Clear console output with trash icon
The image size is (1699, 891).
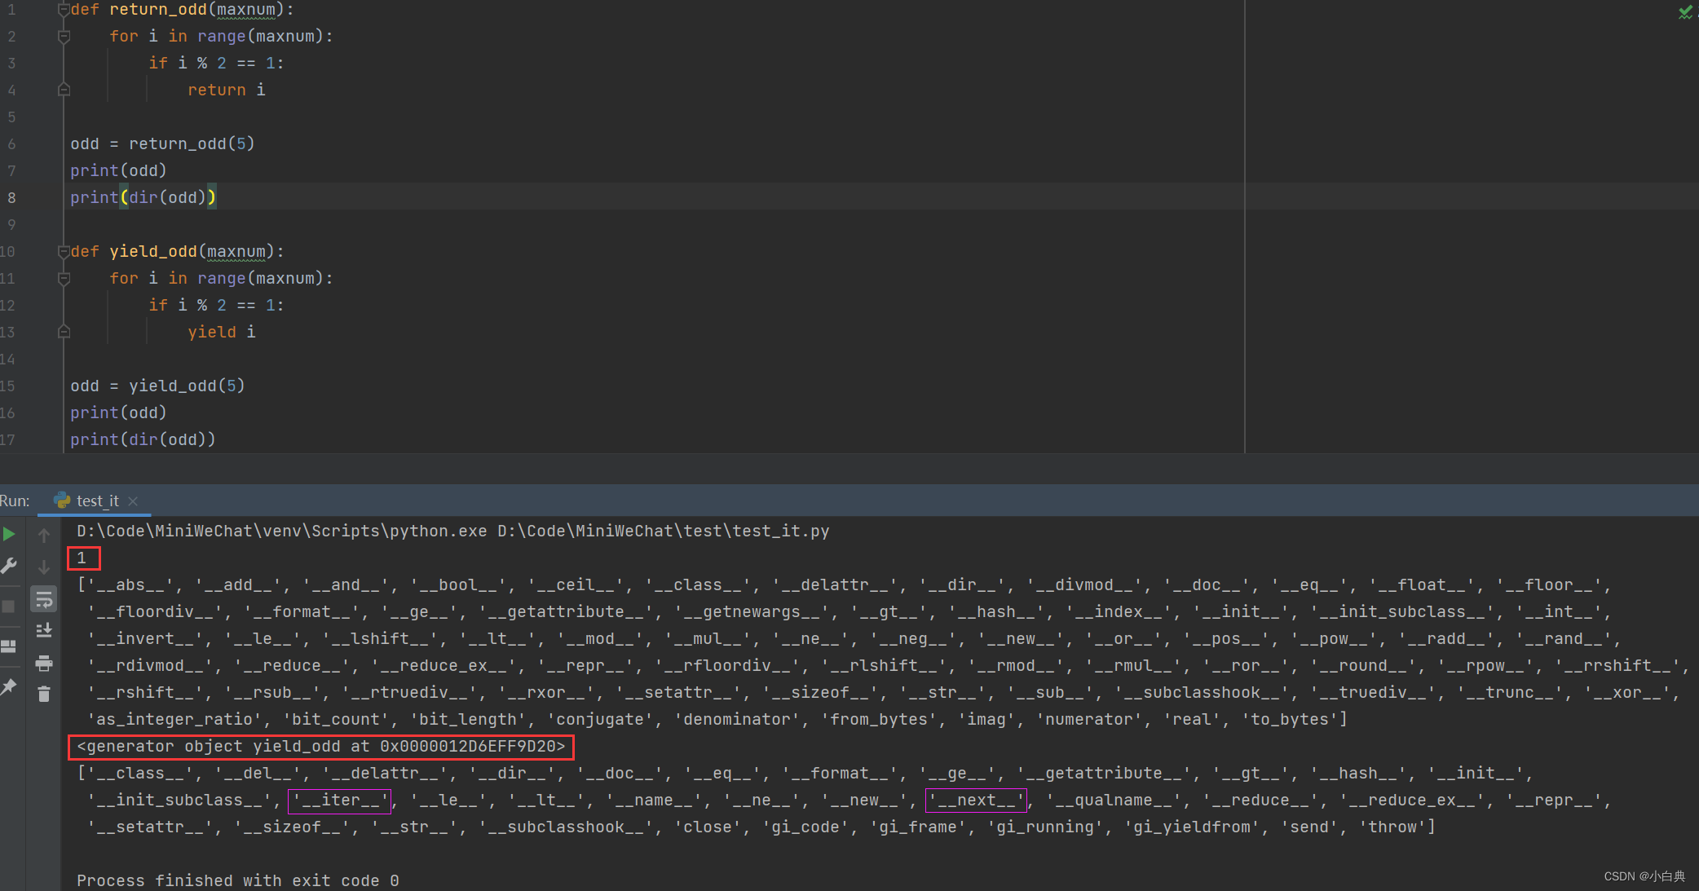pos(44,694)
